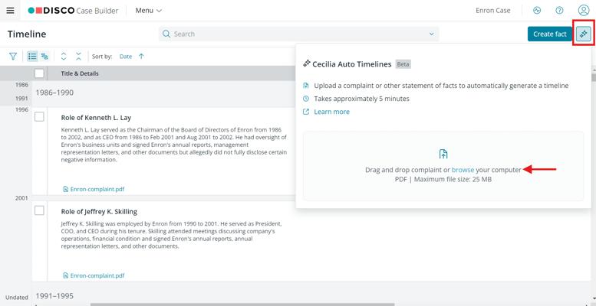Open the hamburger navigation menu
Viewport: 596px width, 306px height.
click(10, 11)
